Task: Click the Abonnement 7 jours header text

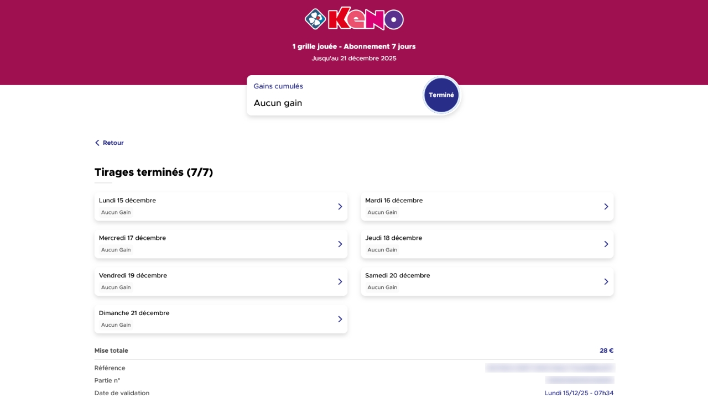Action: tap(379, 46)
